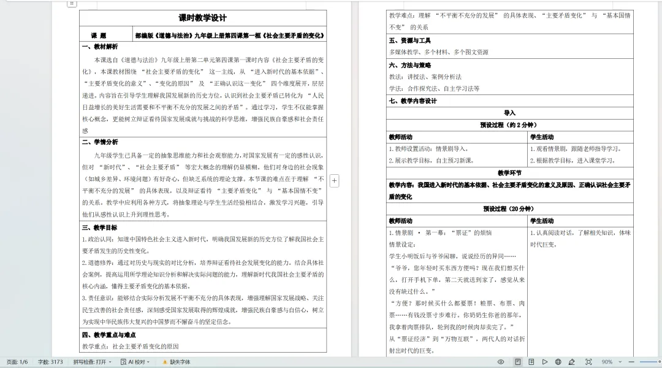Open the 字数: 3173 word count
This screenshot has width=662, height=368.
(x=50, y=362)
